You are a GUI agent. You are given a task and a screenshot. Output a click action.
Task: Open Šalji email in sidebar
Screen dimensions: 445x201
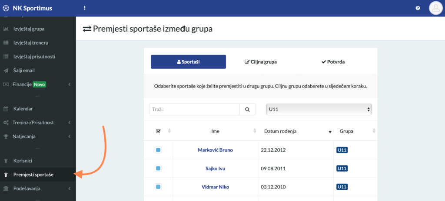point(24,70)
